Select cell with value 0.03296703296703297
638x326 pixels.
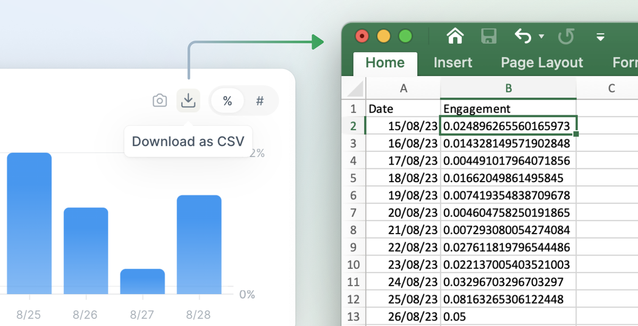[x=508, y=281]
